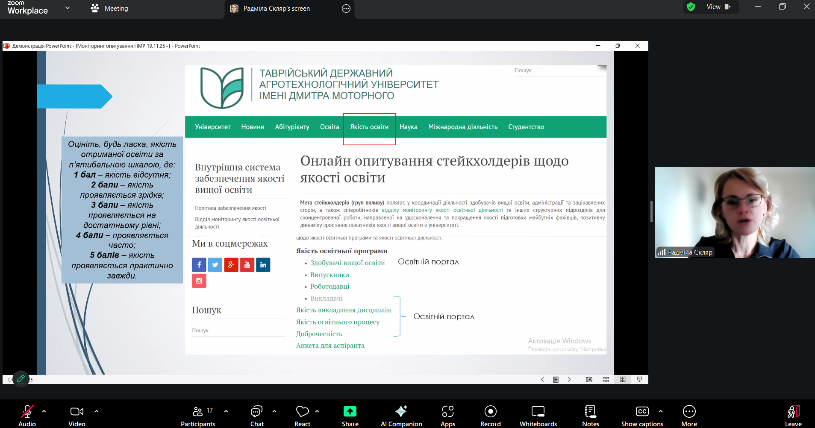Click the green encryption shield icon

pyautogui.click(x=691, y=7)
